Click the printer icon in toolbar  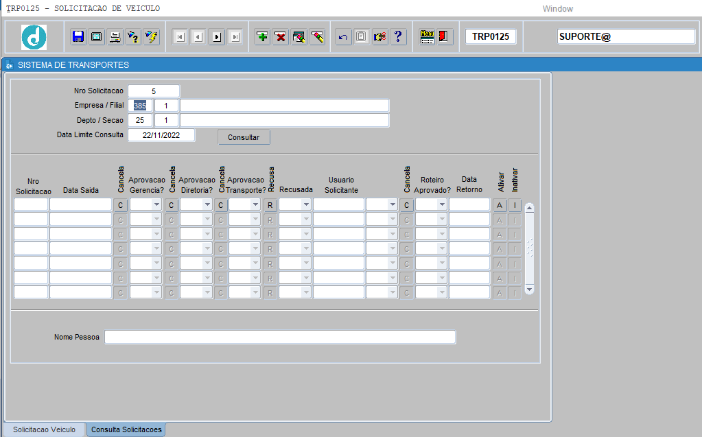[115, 37]
